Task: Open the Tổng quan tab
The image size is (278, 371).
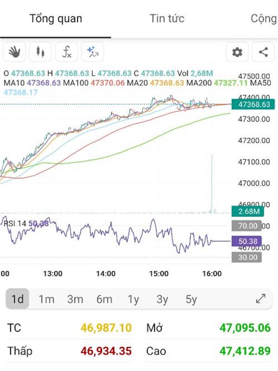Action: [x=56, y=19]
